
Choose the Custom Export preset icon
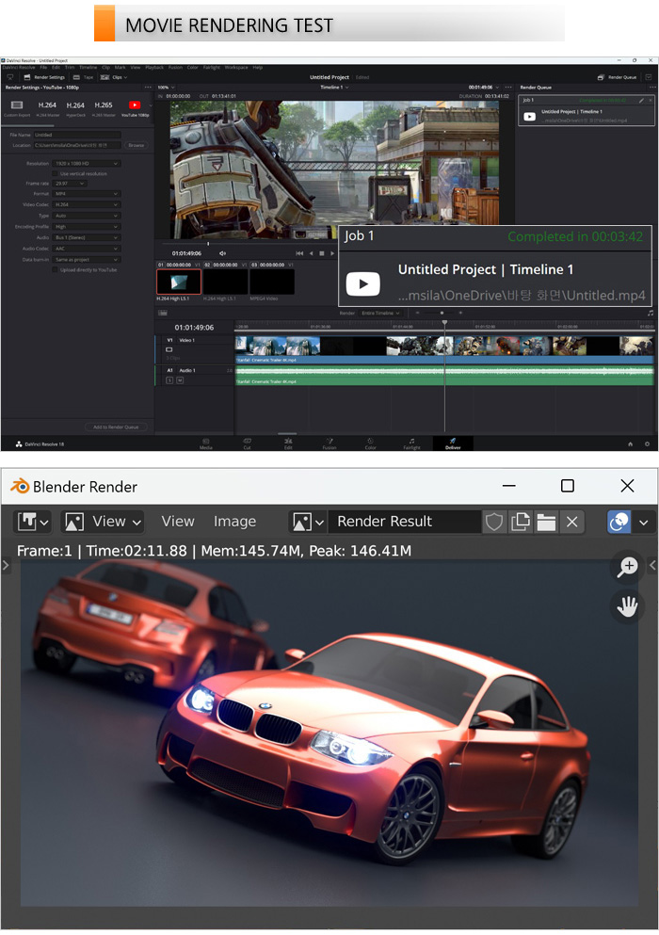(17, 106)
